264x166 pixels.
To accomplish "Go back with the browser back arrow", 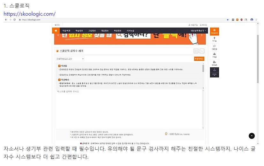I will coord(6,20).
